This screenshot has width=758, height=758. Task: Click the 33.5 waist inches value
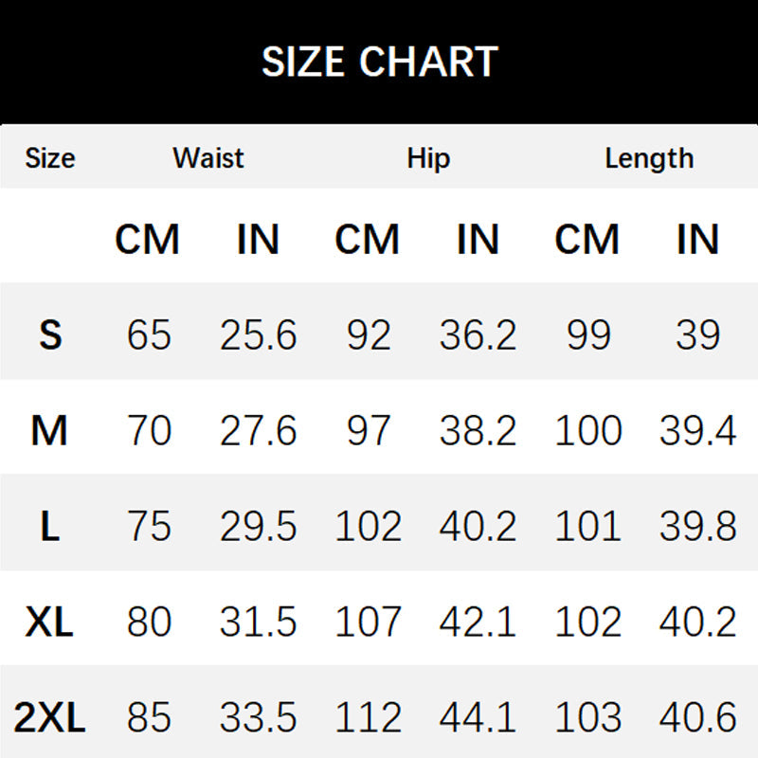(x=258, y=718)
